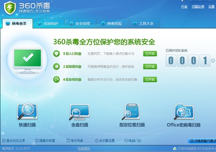Toggle the 已开启 button for 5层入口防御
This screenshot has height=152, width=216.
point(150,53)
